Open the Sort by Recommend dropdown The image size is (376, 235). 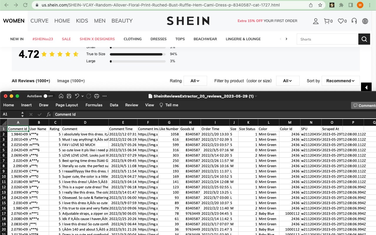pyautogui.click(x=340, y=81)
